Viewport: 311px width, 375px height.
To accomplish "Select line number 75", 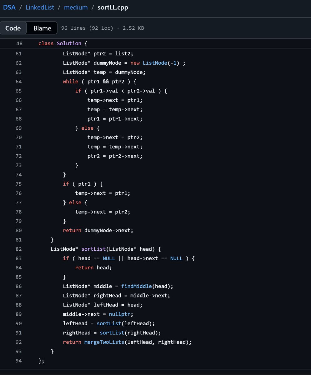I will pyautogui.click(x=19, y=184).
